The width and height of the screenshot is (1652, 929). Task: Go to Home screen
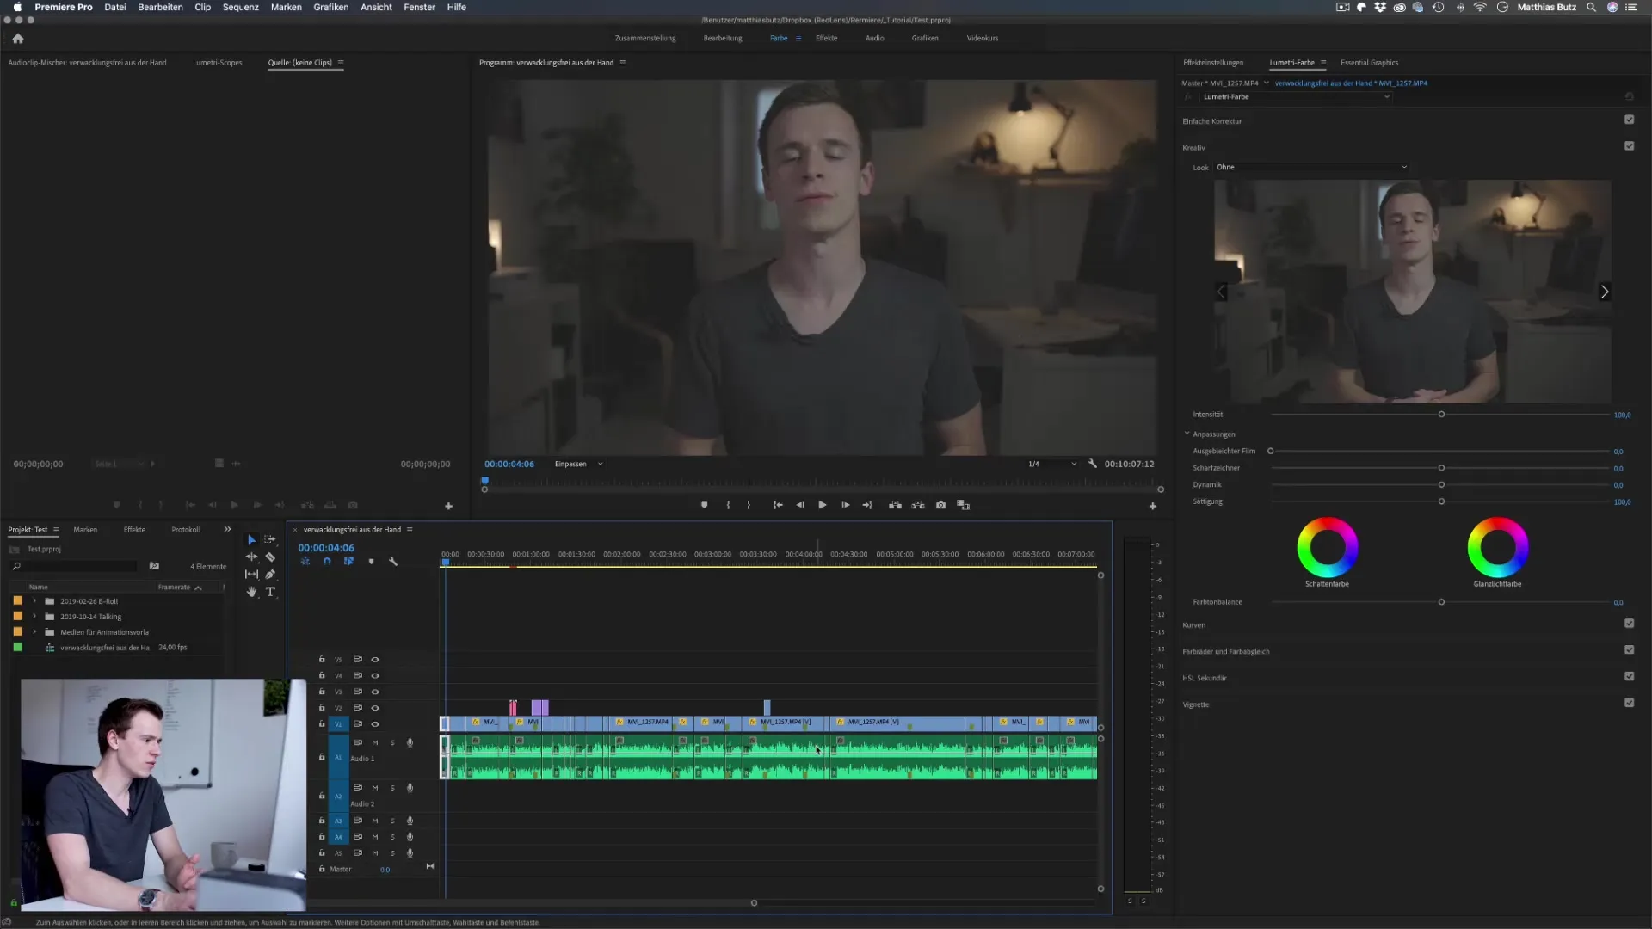point(18,39)
